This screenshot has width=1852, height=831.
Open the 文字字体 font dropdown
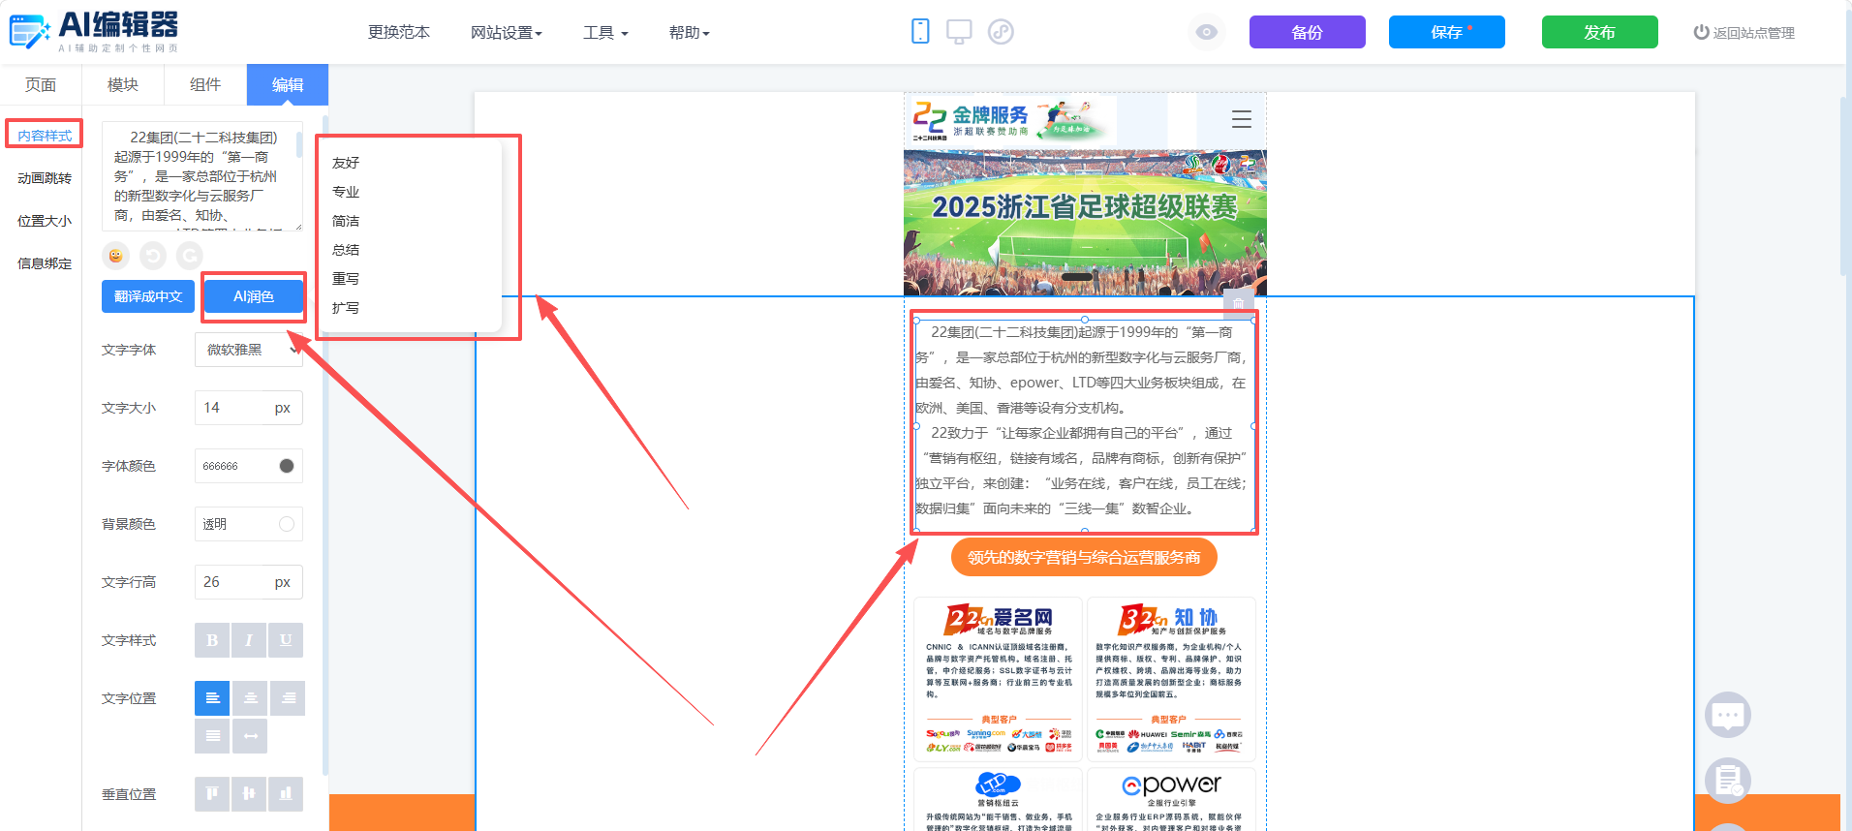[249, 350]
